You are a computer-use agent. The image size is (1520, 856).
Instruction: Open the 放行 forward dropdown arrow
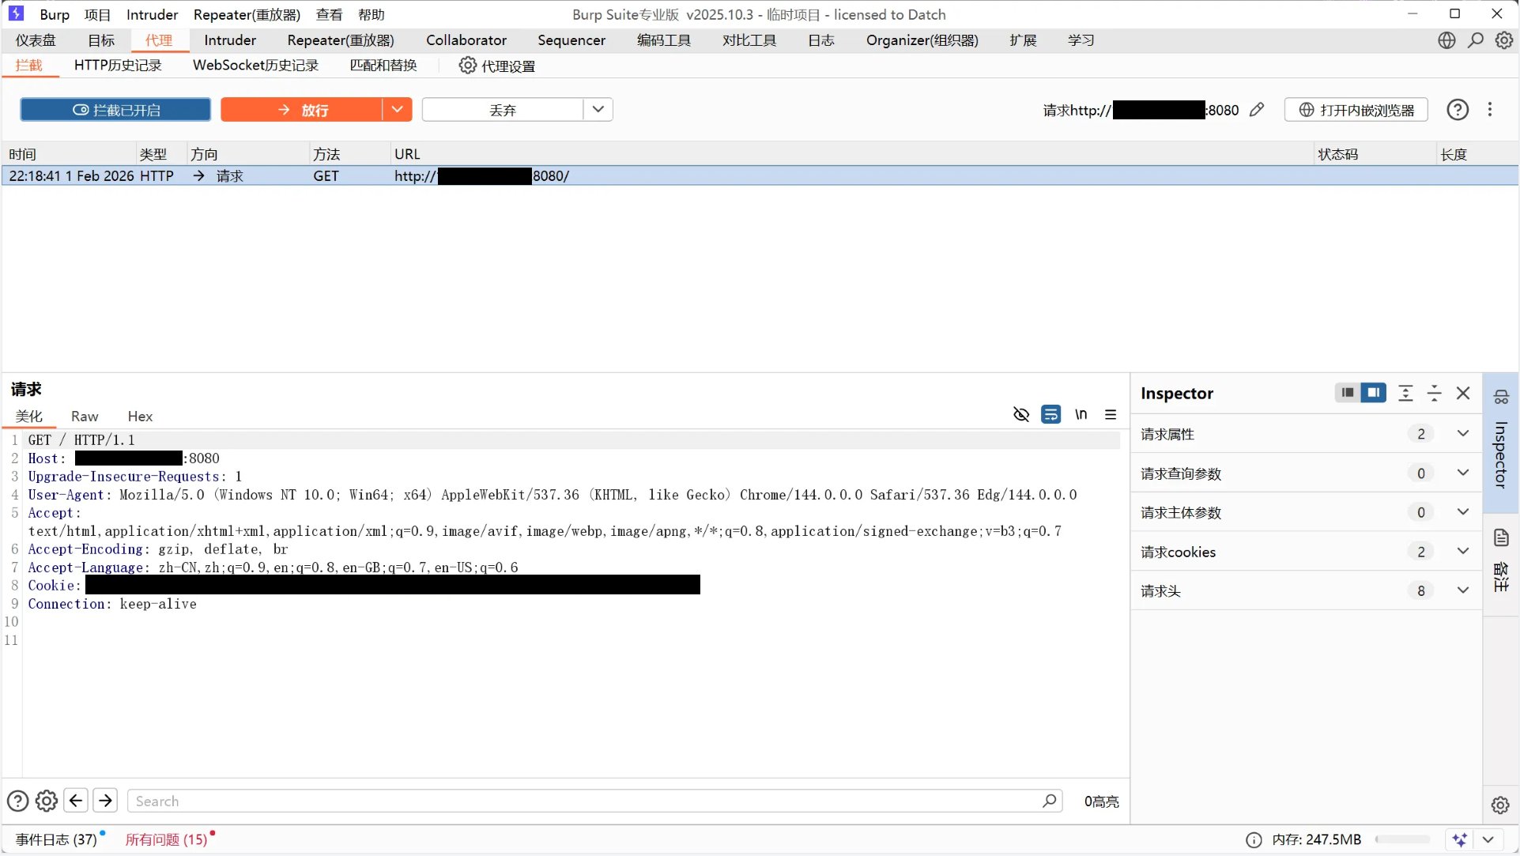click(397, 110)
